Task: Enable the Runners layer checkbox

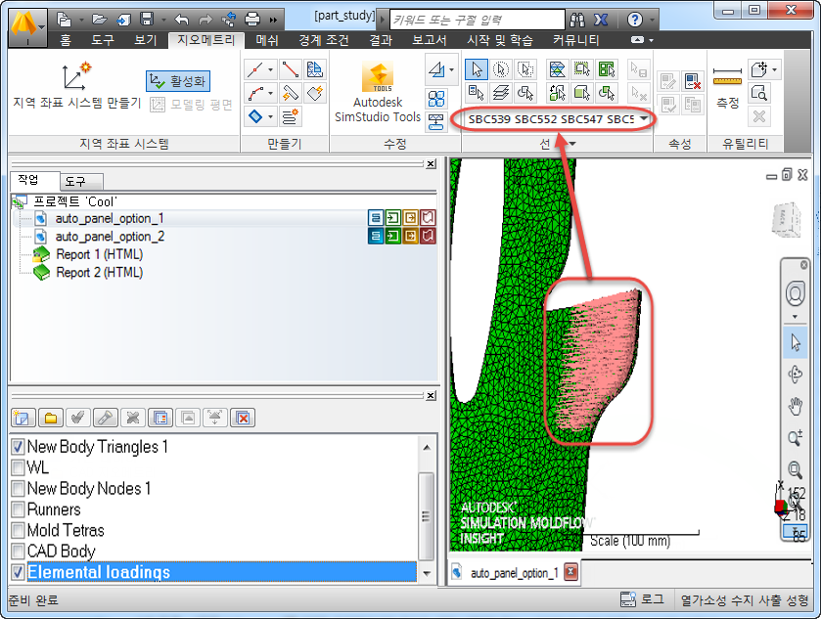Action: click(x=18, y=509)
